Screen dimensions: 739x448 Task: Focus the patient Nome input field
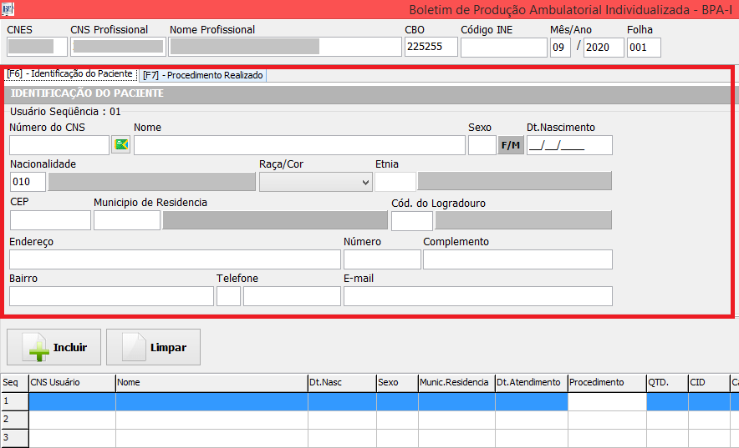(298, 145)
